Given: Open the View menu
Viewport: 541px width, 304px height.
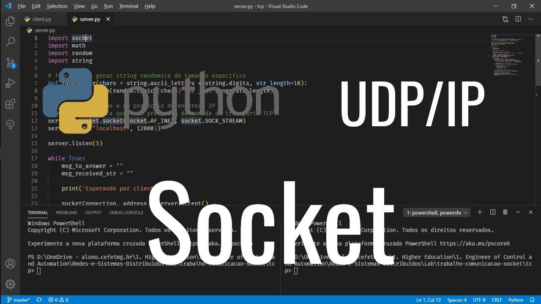Looking at the screenshot, I should coord(79,6).
